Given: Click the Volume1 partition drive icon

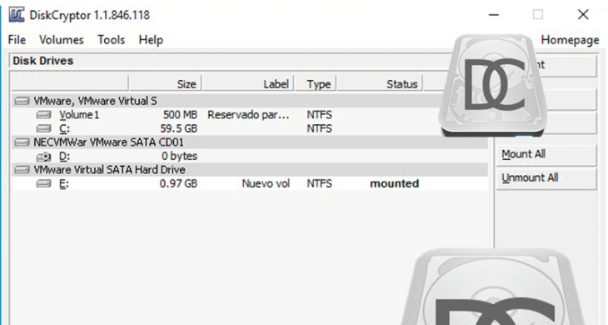Looking at the screenshot, I should pyautogui.click(x=44, y=115).
